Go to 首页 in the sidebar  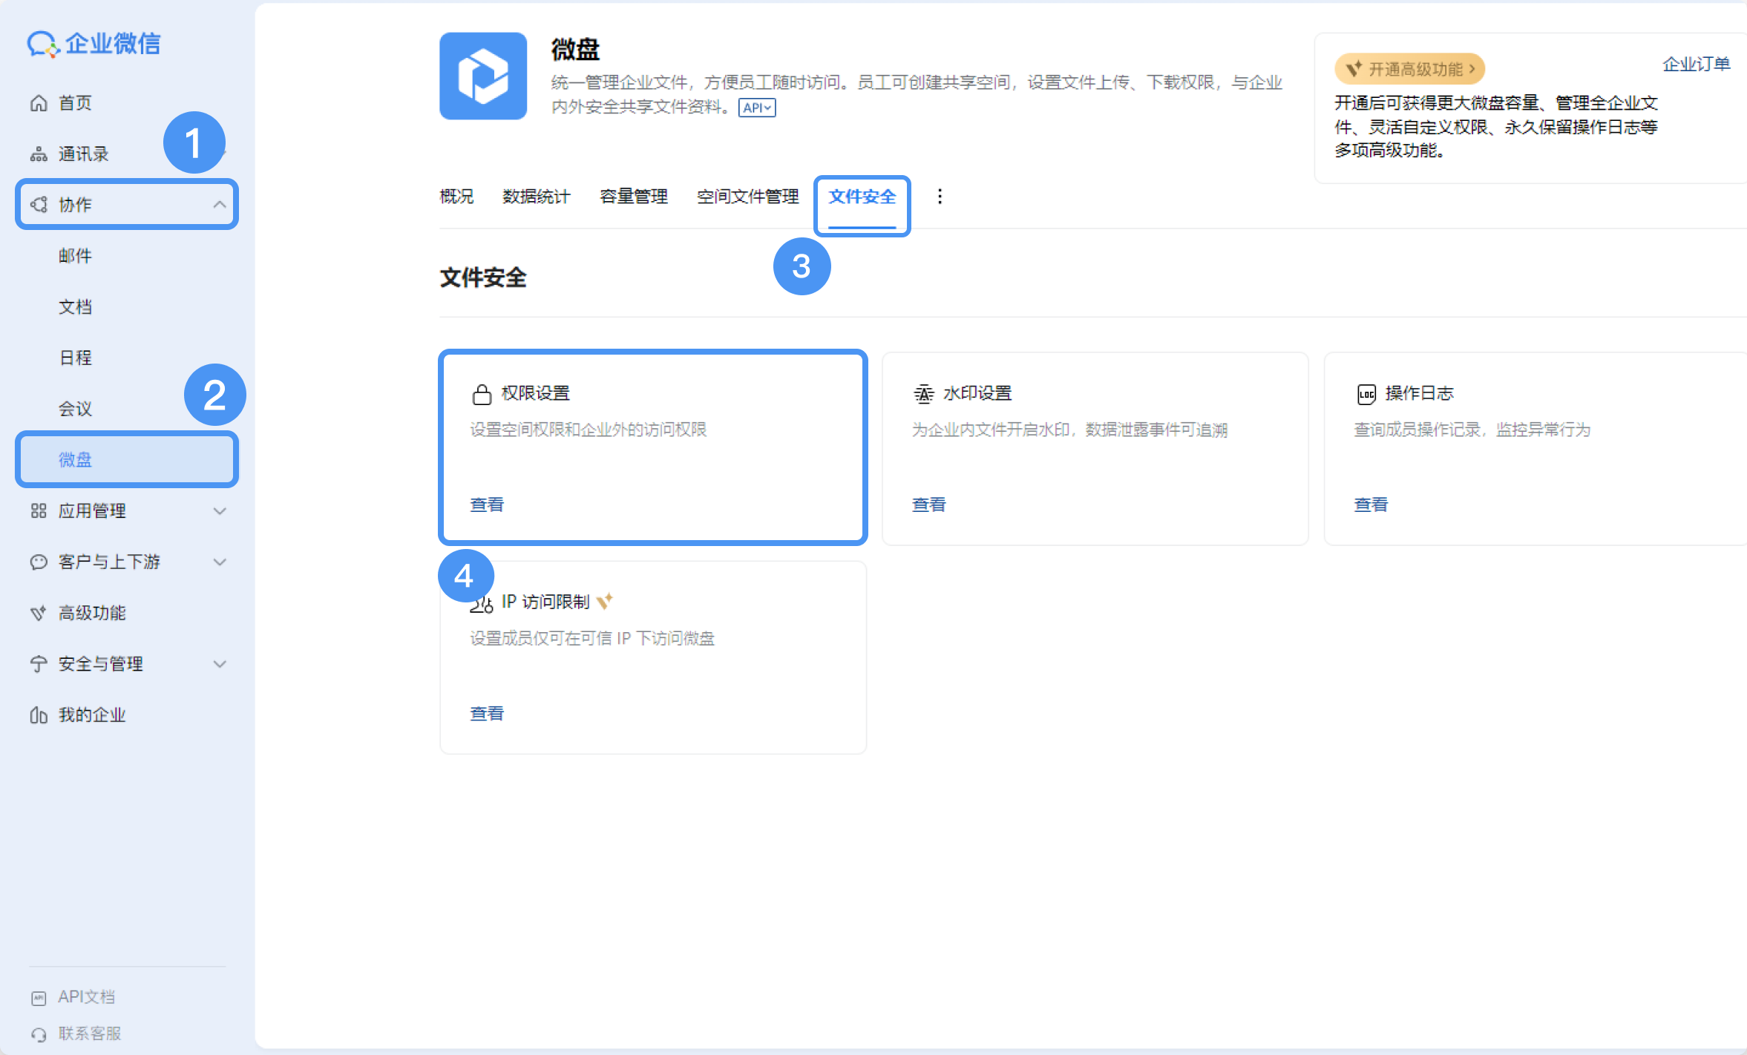point(75,103)
